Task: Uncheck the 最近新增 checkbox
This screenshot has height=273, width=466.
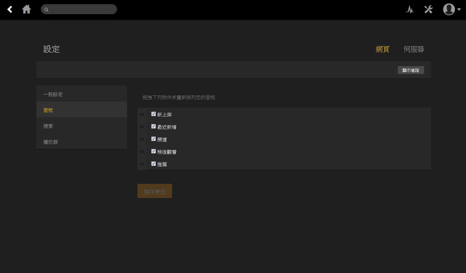Action: click(153, 126)
